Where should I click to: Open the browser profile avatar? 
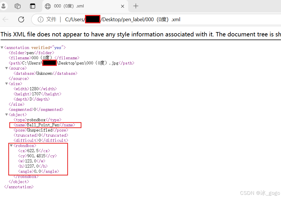[x=3, y=6]
